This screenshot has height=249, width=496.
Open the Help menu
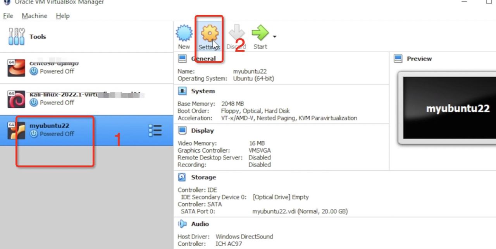click(62, 16)
